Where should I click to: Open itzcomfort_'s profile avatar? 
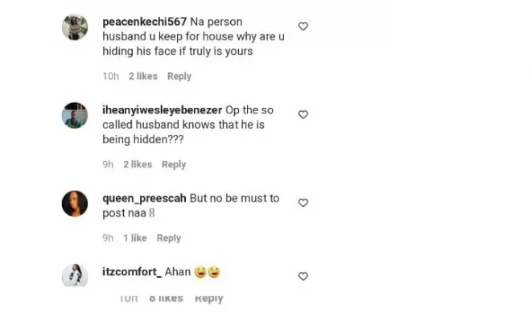coord(75,275)
